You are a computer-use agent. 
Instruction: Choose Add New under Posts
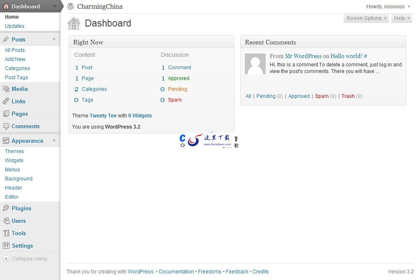coord(15,59)
